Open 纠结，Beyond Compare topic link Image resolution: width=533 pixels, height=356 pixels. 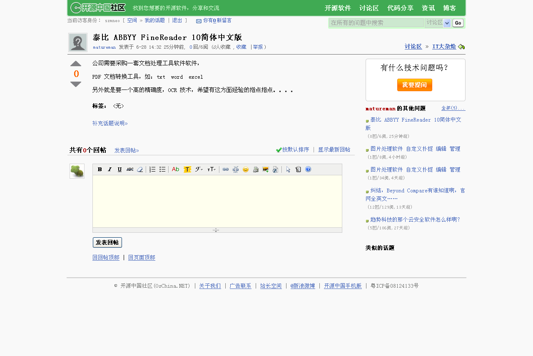click(x=416, y=194)
